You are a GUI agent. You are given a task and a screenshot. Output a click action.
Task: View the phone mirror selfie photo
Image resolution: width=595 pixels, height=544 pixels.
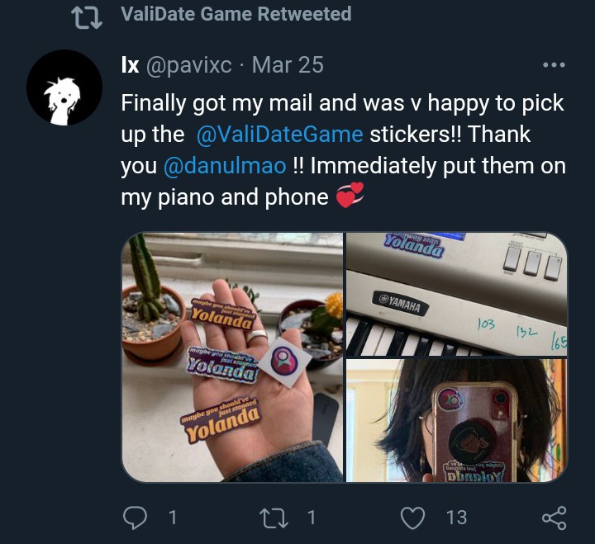pos(457,421)
